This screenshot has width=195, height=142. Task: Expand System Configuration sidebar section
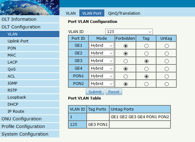tap(30, 134)
